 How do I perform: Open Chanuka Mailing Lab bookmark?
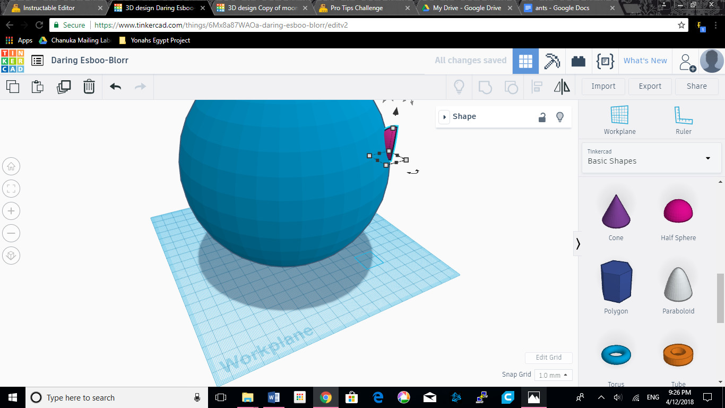(x=75, y=40)
